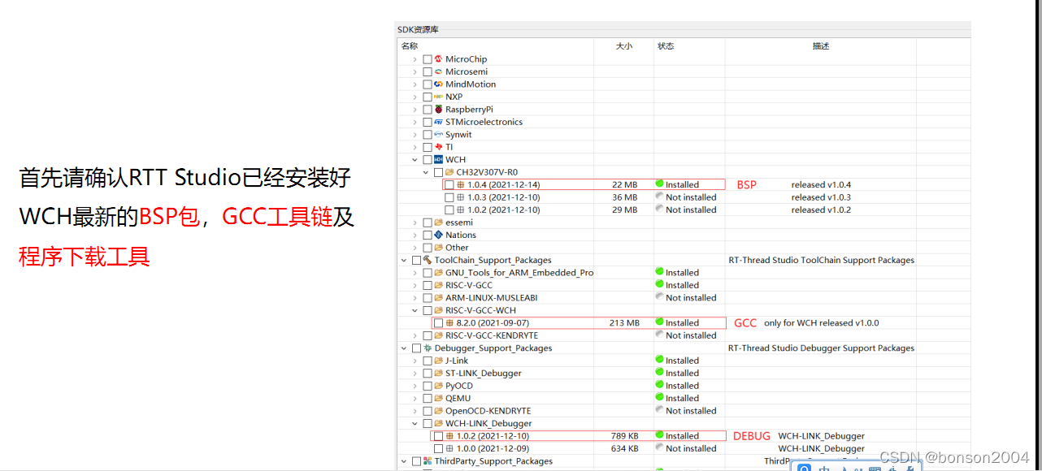Collapse the WCH-LINK_Debugger node

(415, 423)
